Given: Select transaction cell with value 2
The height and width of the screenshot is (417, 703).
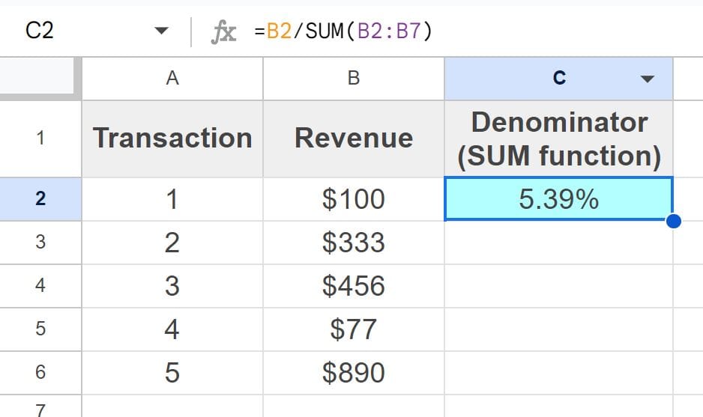Looking at the screenshot, I should coord(172,243).
